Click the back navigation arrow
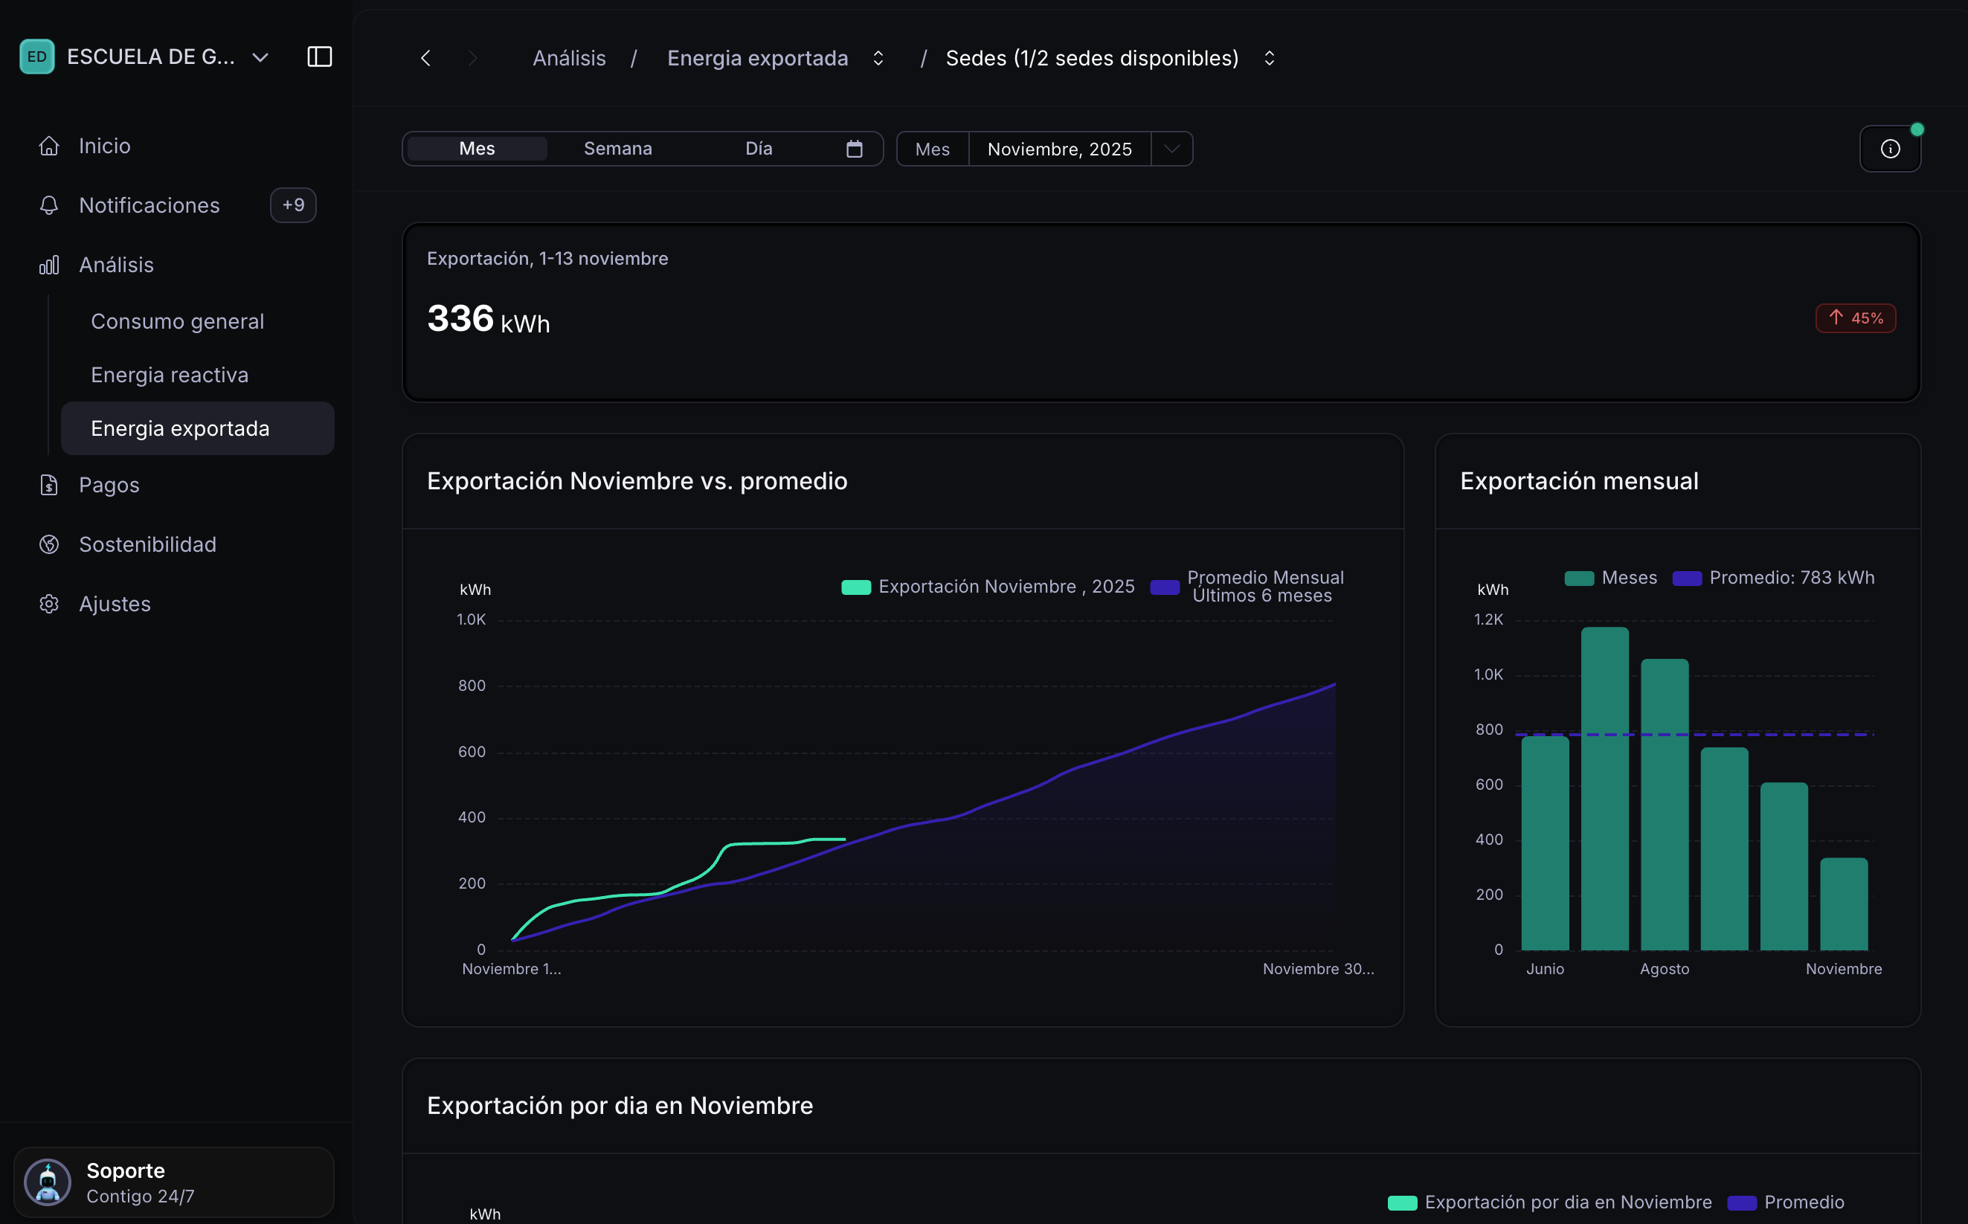1968x1224 pixels. coord(426,58)
